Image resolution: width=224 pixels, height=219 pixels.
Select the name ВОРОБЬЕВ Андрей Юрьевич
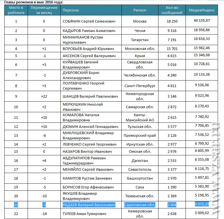pyautogui.click(x=88, y=49)
